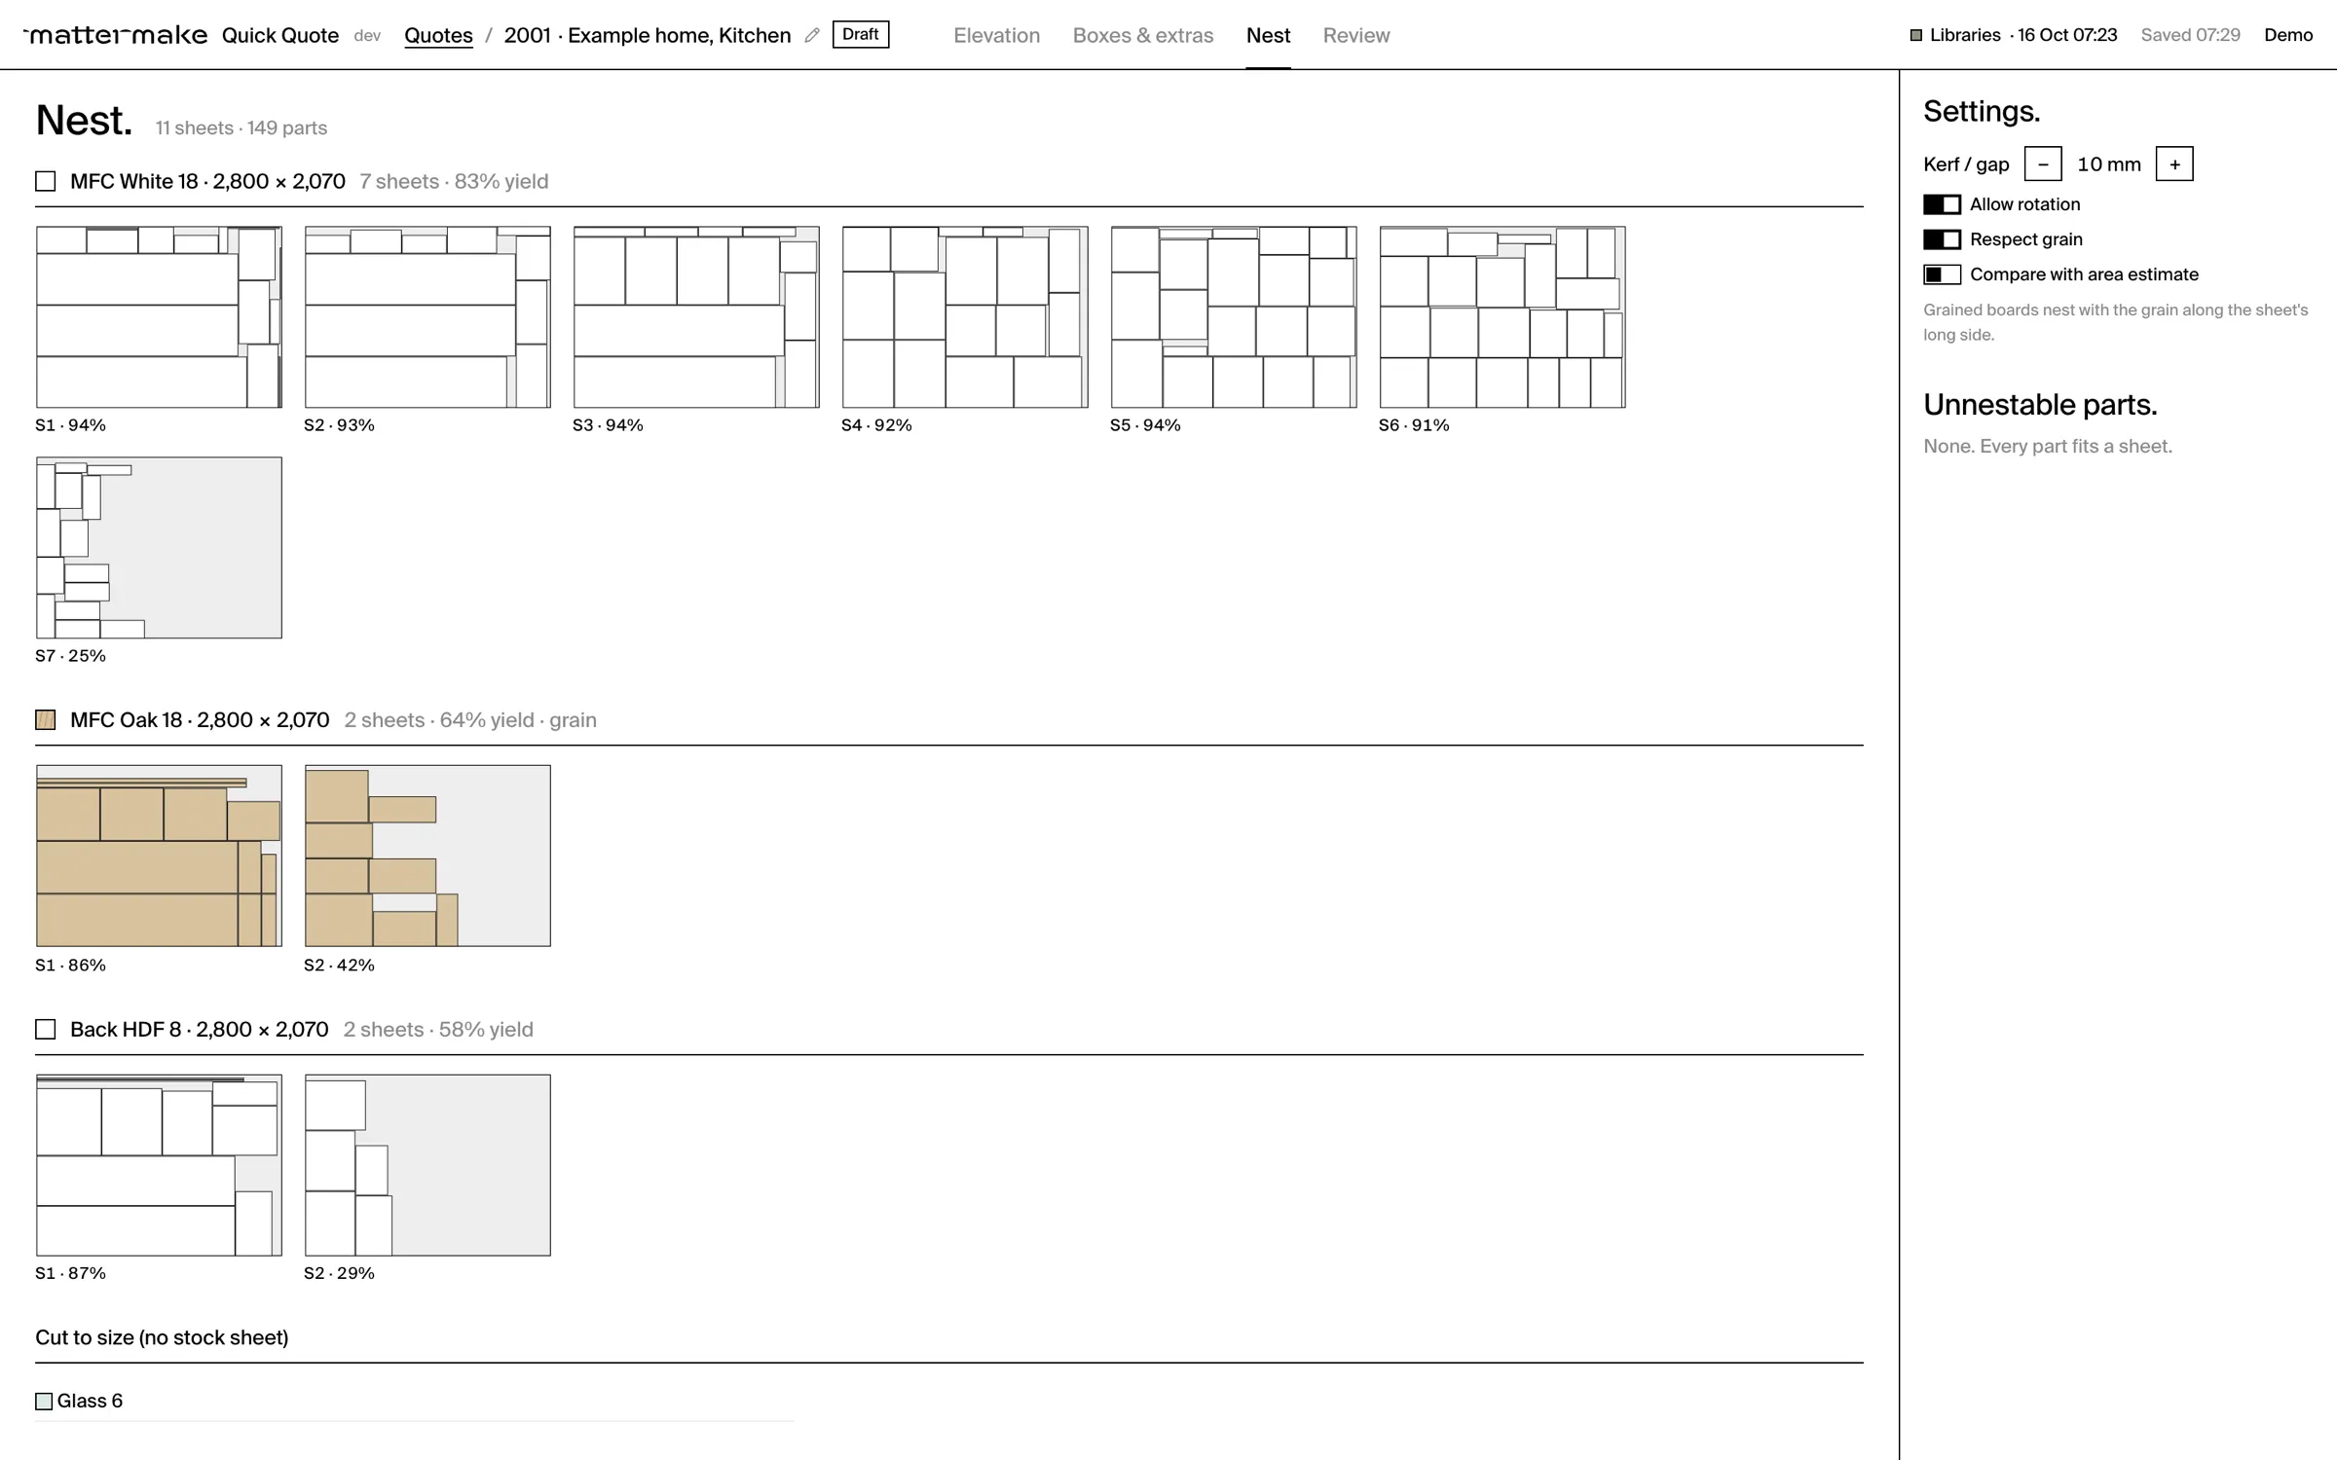Click the Glass 6 color swatch
2337x1460 pixels.
(44, 1402)
